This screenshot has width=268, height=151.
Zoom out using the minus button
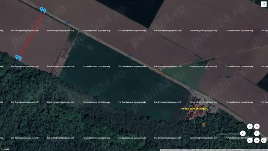pos(257,140)
